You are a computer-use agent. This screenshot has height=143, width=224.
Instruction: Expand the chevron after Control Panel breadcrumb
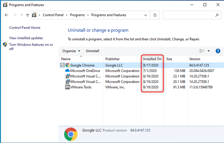coord(67,15)
